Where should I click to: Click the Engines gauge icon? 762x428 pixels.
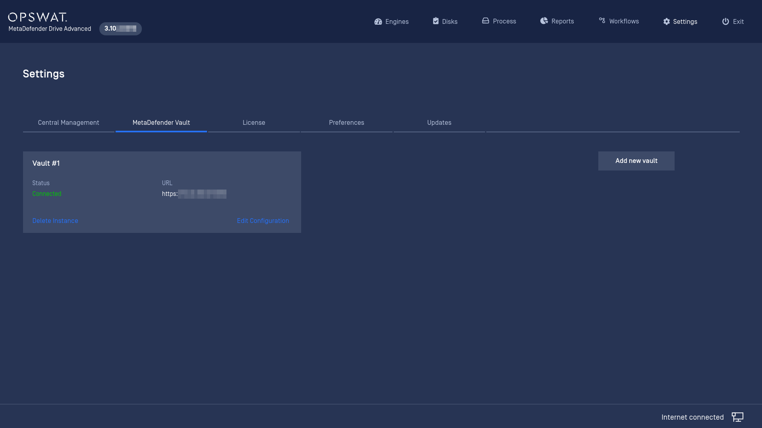(378, 21)
